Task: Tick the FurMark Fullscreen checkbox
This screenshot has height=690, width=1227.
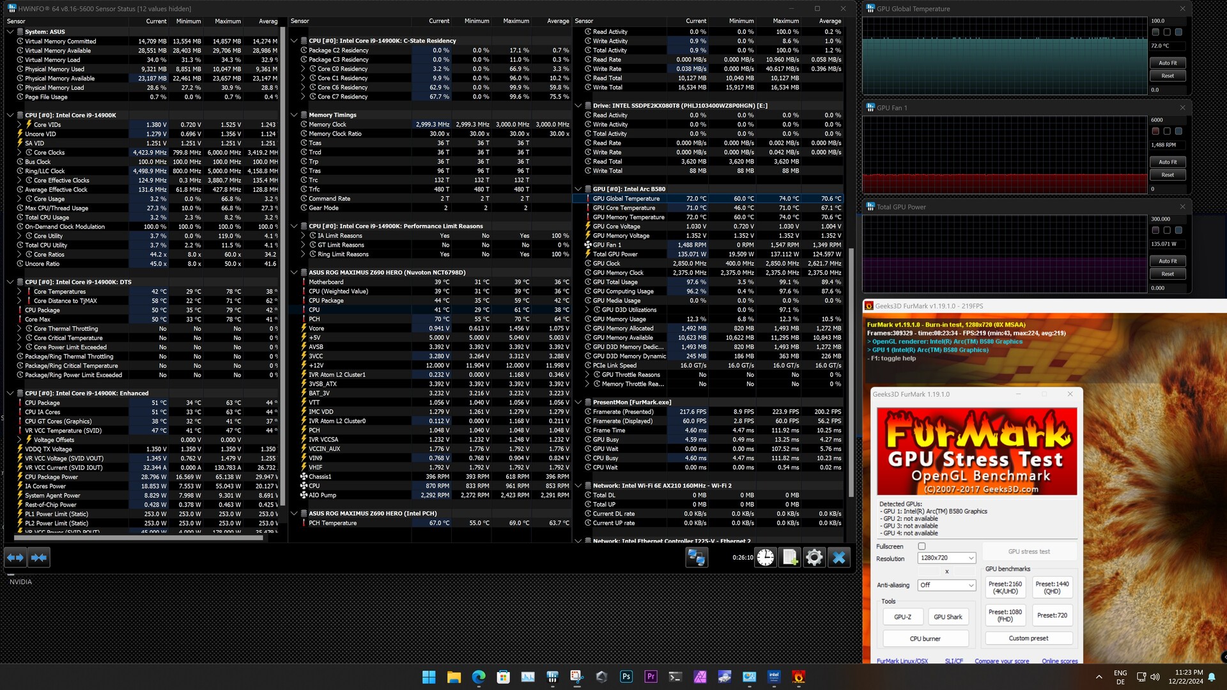Action: pos(922,546)
